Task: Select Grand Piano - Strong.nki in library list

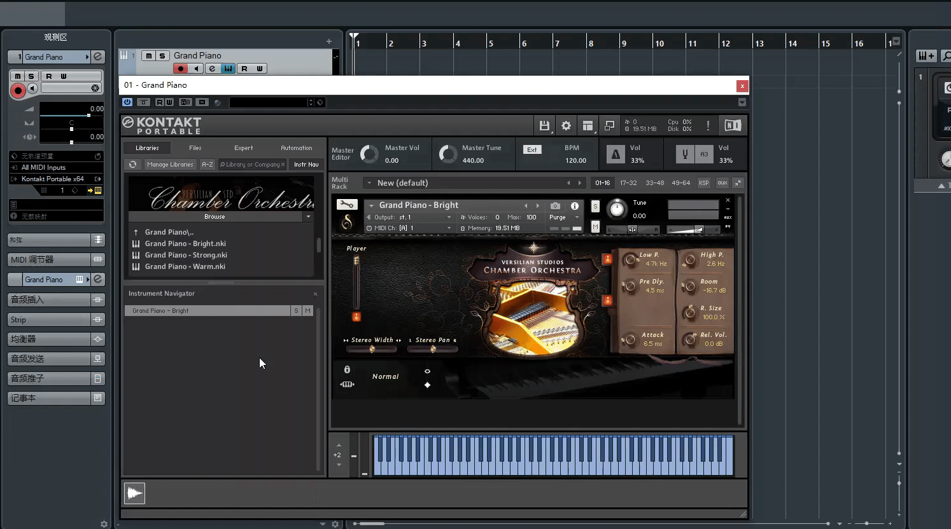Action: 186,256
